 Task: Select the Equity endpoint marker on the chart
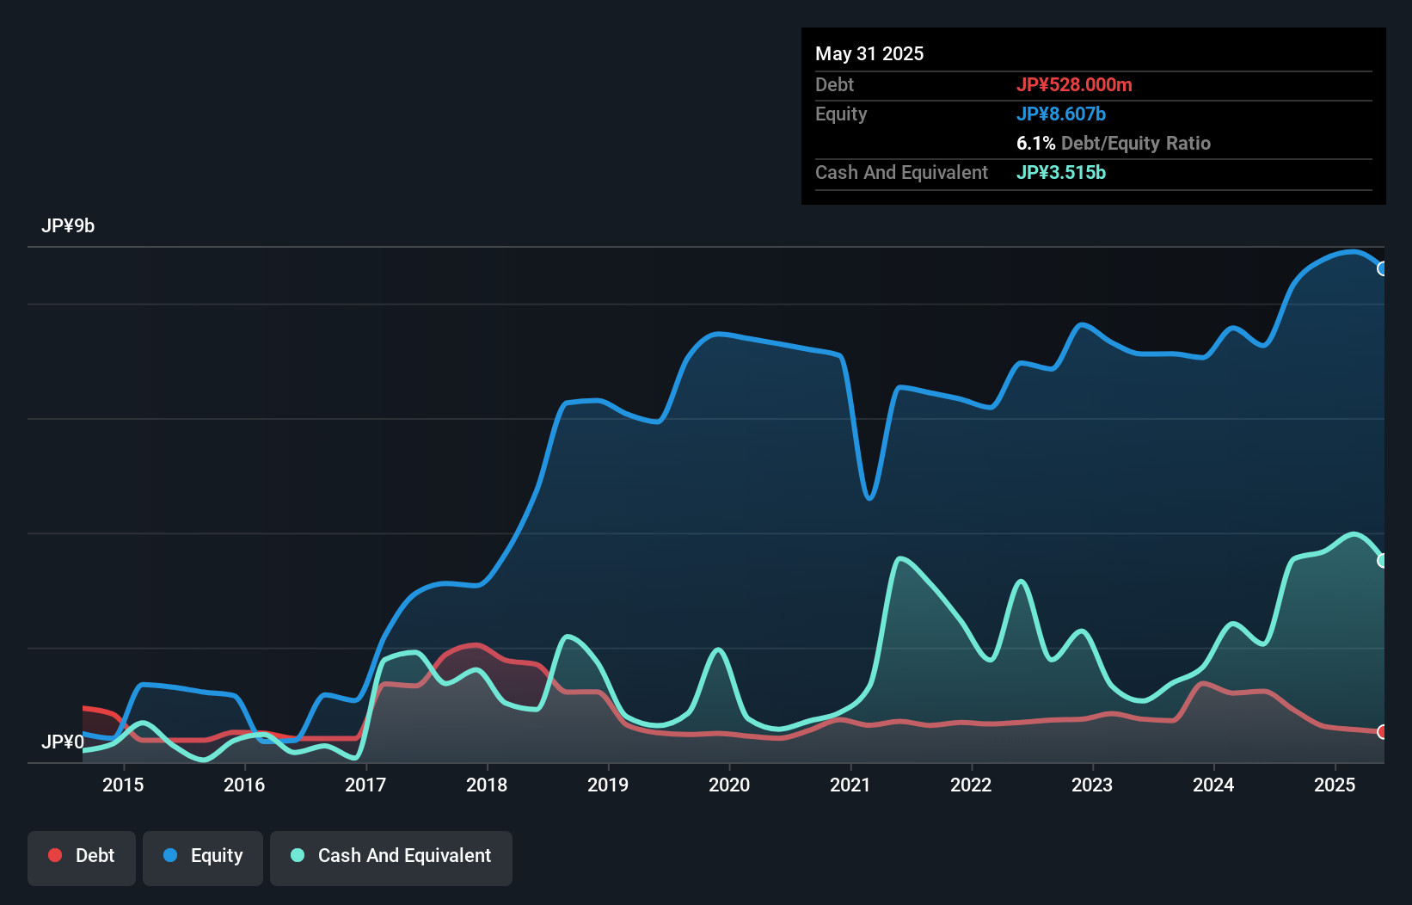[1382, 268]
